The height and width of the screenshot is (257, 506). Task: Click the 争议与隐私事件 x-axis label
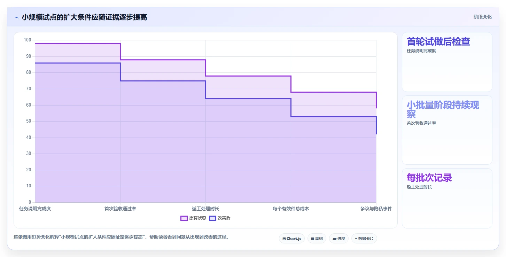click(376, 209)
